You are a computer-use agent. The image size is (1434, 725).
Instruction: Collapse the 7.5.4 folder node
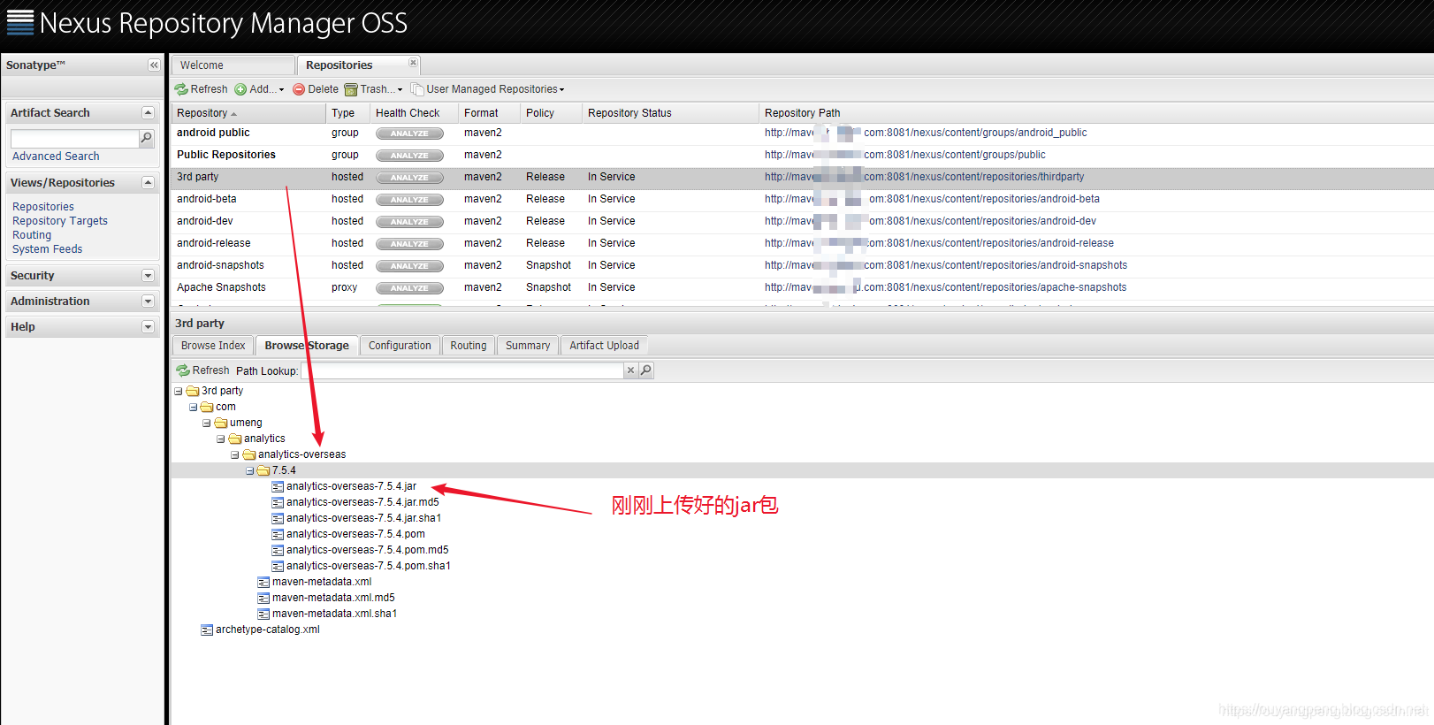coord(249,470)
